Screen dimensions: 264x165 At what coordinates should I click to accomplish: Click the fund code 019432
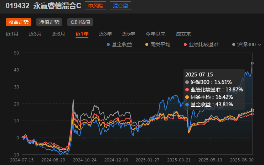click(17, 6)
